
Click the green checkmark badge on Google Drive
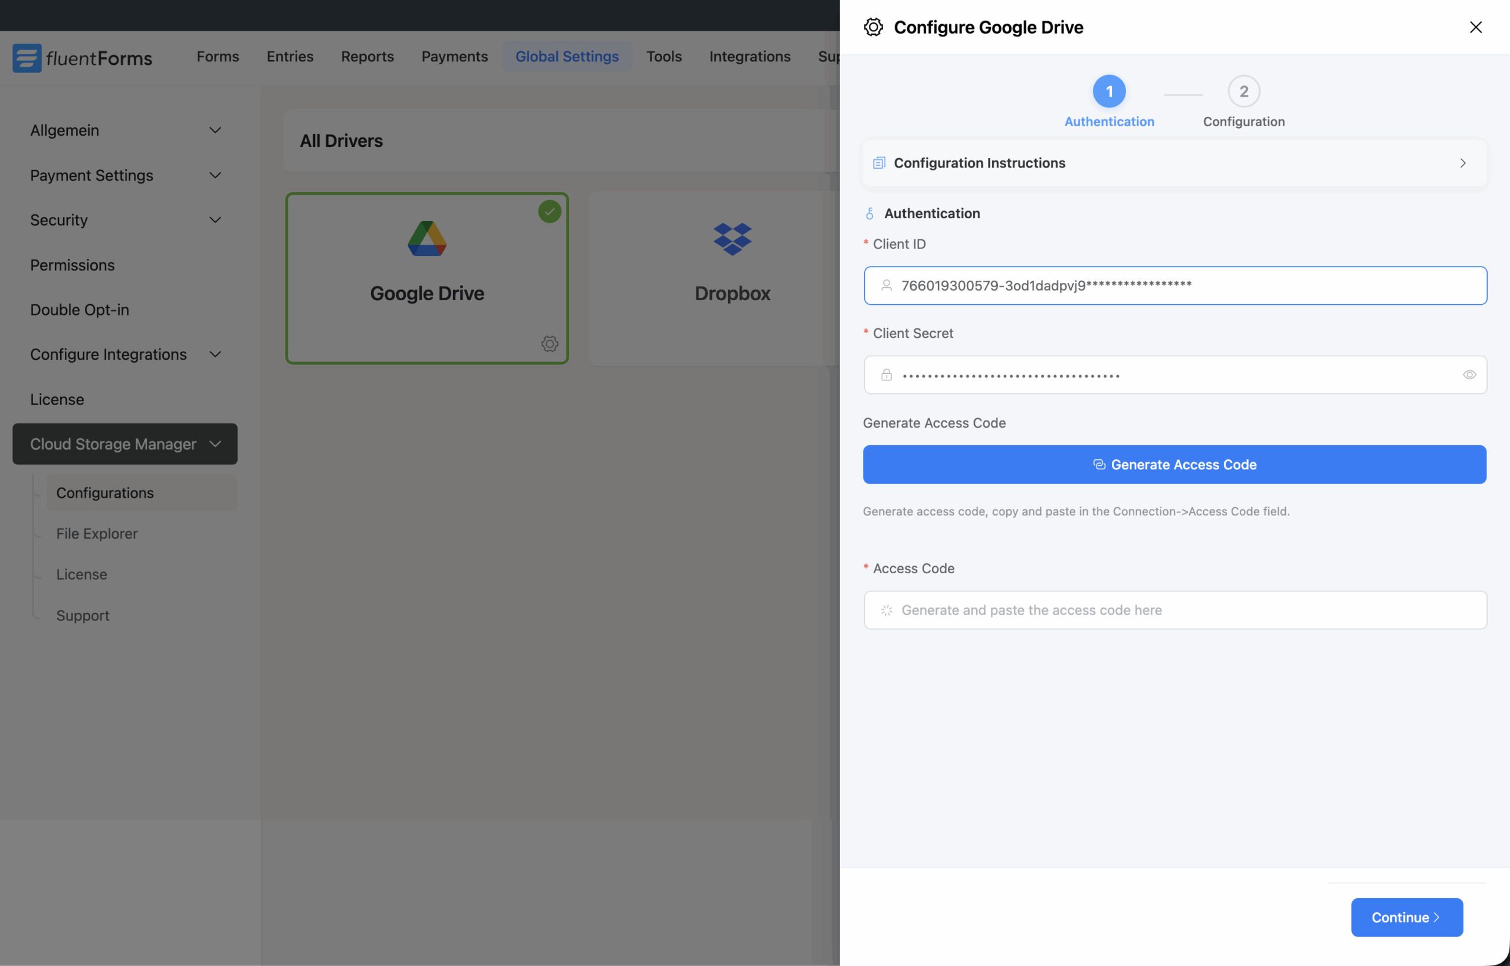550,211
